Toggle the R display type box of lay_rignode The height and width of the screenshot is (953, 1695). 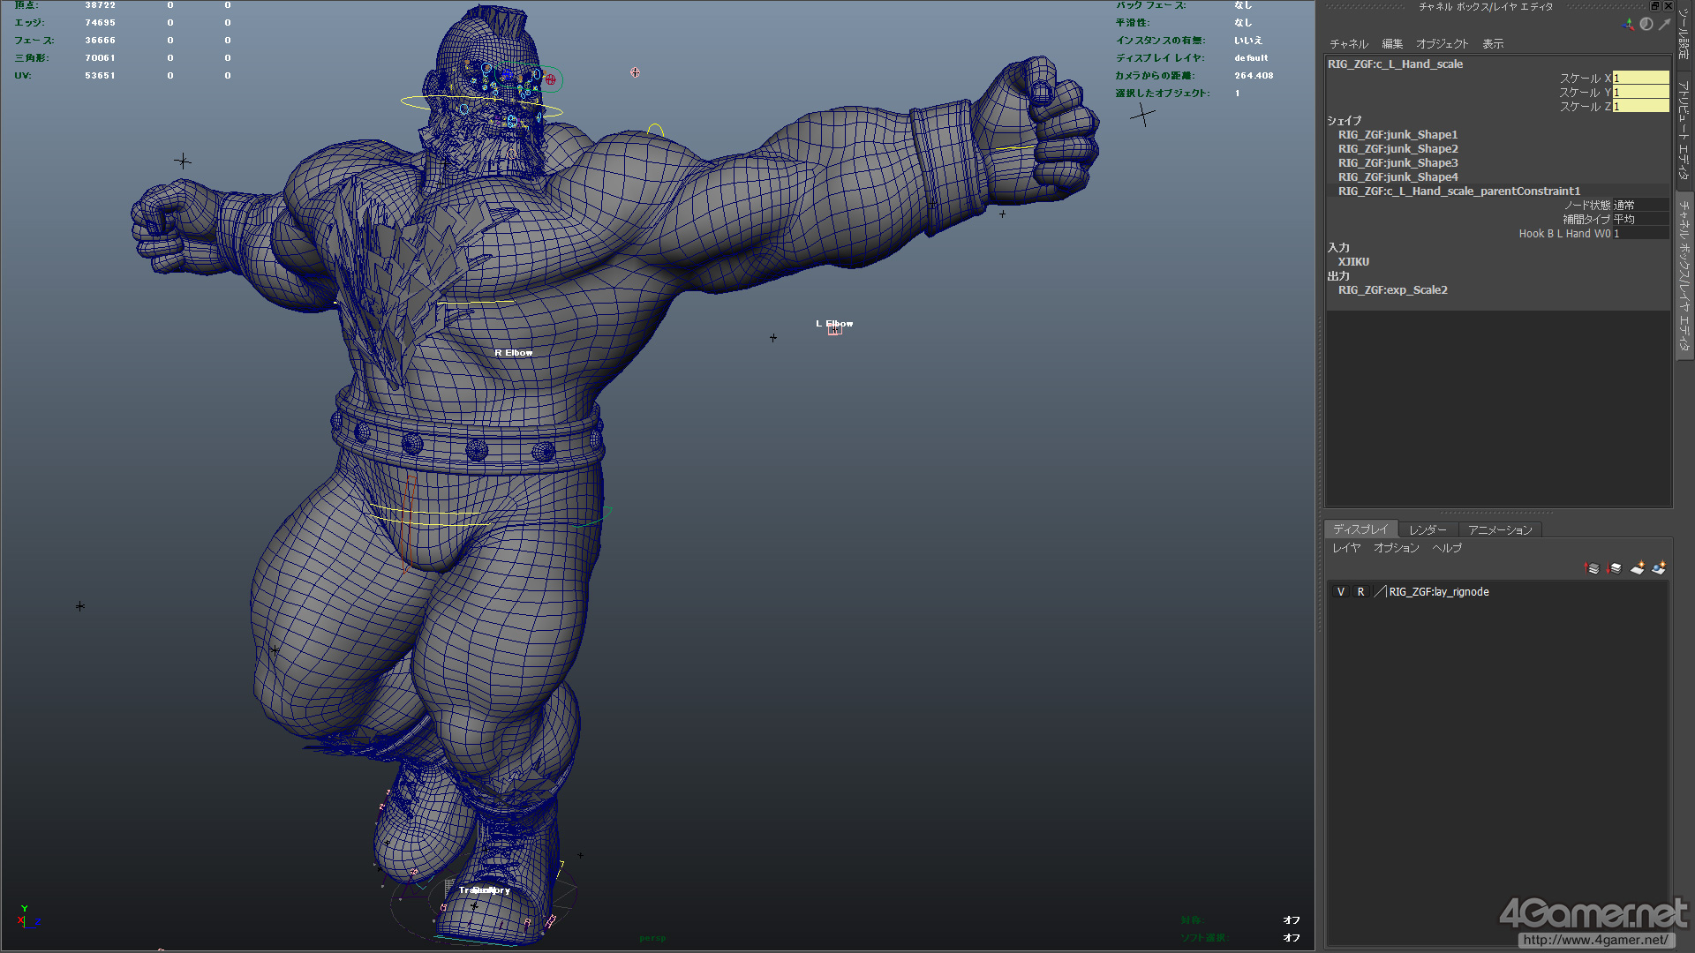[1360, 592]
